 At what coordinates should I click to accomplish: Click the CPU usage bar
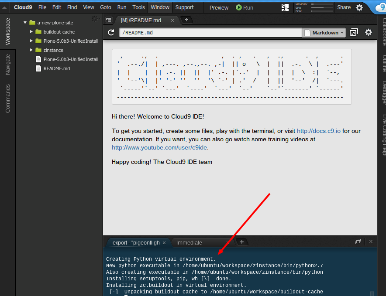(321, 7)
